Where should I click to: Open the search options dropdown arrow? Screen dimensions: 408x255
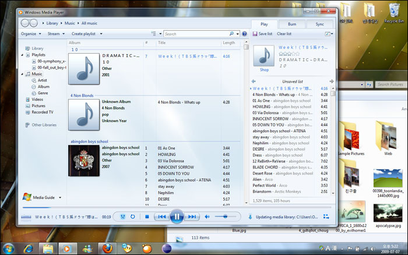click(238, 34)
